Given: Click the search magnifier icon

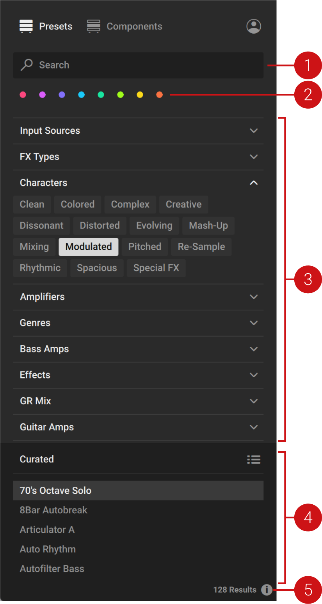Looking at the screenshot, I should pos(27,65).
